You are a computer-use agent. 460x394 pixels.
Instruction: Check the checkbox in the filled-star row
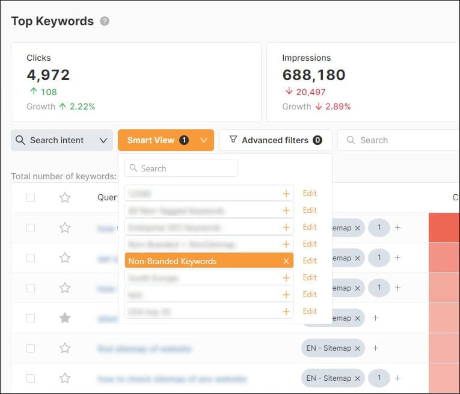pos(31,318)
